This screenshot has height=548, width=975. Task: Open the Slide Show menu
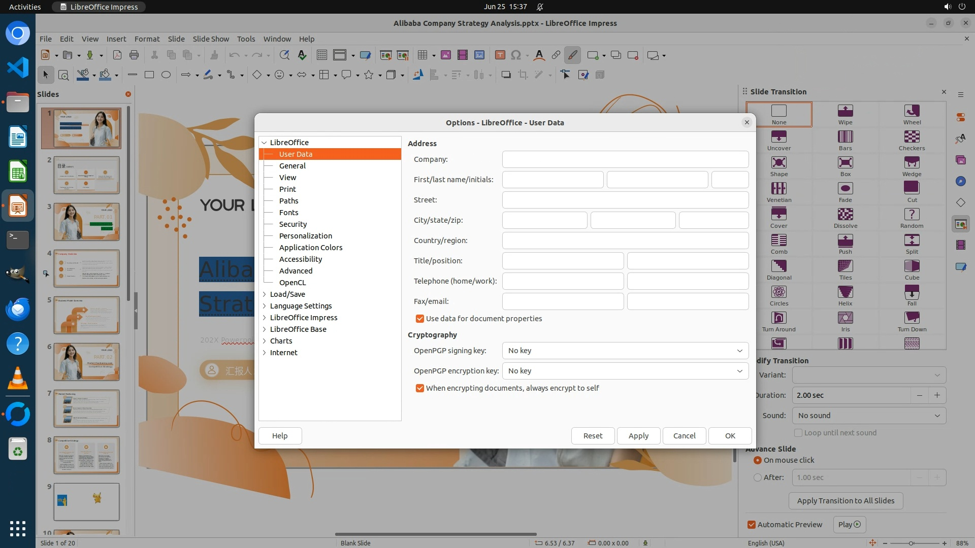click(x=211, y=39)
